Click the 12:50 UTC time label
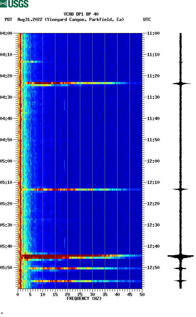 pos(153,267)
